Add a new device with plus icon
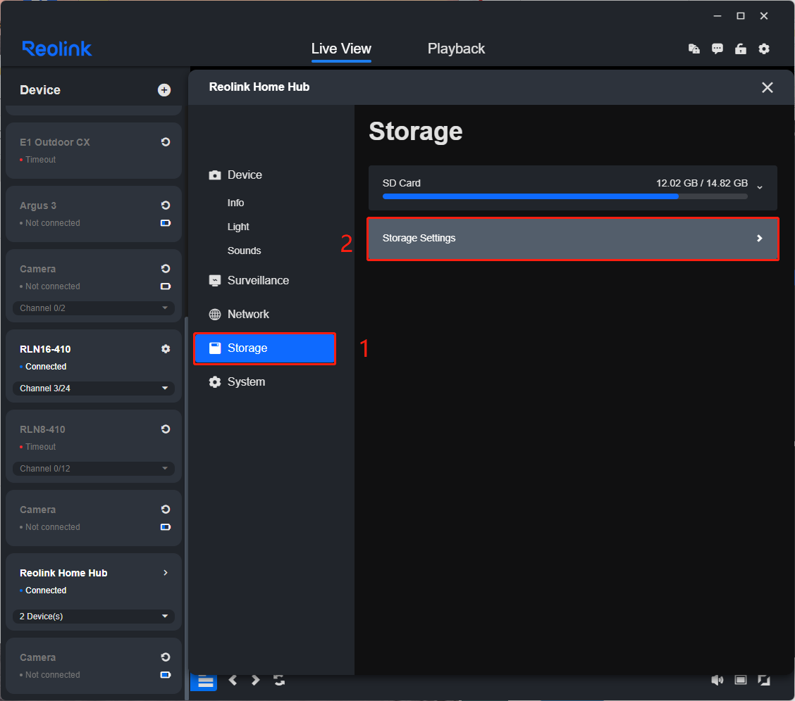Viewport: 795px width, 701px height. coord(164,90)
